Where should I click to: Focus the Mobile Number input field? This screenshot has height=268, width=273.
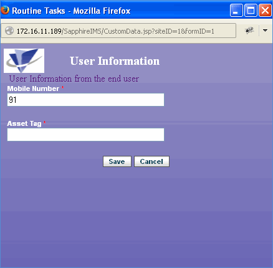click(85, 100)
